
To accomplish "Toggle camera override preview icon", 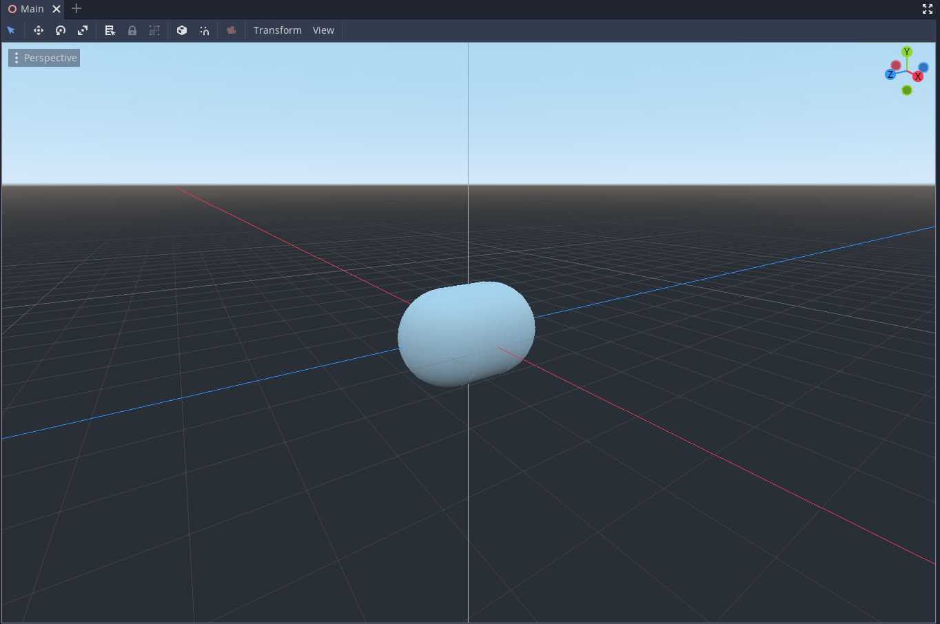I will (x=232, y=30).
